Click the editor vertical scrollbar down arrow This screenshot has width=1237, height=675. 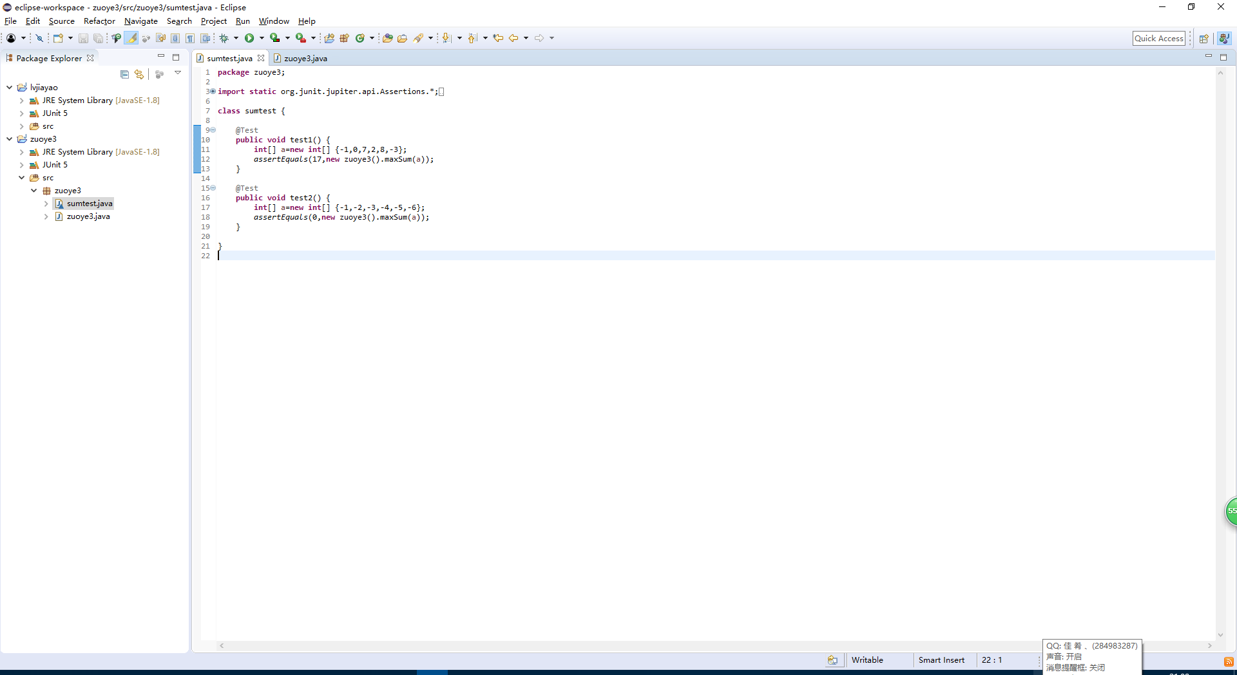(1220, 635)
